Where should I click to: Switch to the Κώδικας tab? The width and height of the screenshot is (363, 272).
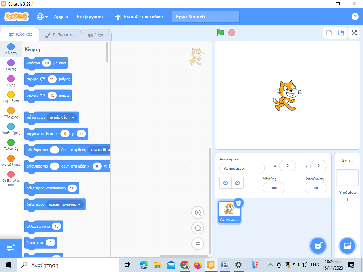pyautogui.click(x=20, y=34)
